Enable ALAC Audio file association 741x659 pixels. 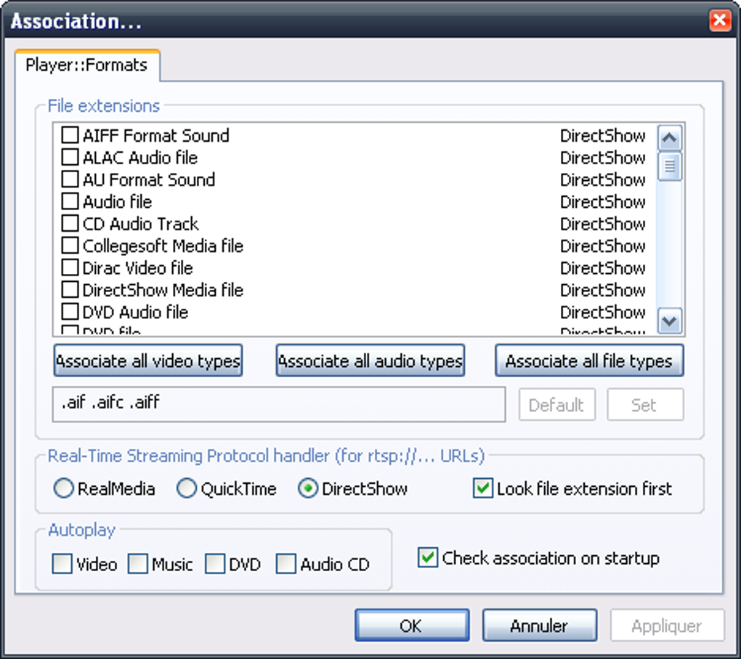pos(70,158)
